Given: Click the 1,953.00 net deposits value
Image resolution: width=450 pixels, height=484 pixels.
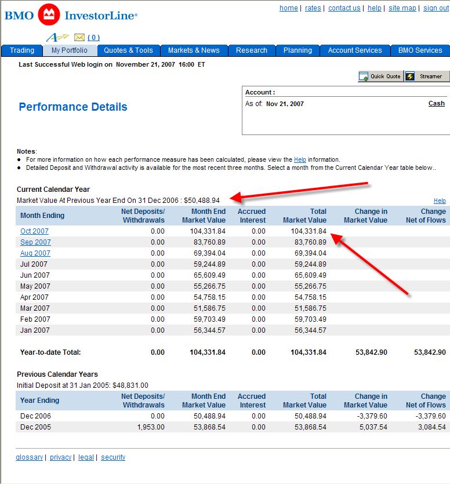Looking at the screenshot, I should click(151, 427).
